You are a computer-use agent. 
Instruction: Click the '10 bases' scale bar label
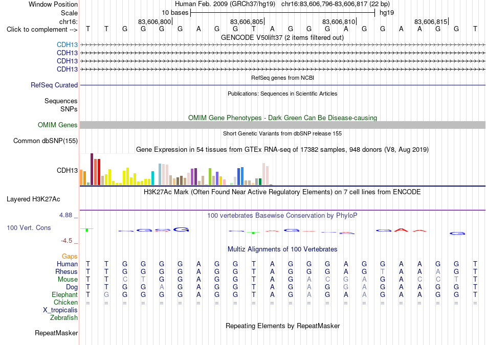tap(175, 13)
